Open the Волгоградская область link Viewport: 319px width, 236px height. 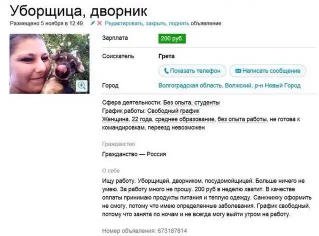pyautogui.click(x=190, y=85)
